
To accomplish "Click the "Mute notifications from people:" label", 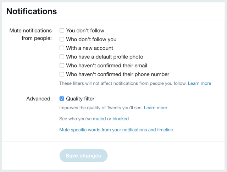I will click(x=31, y=35).
